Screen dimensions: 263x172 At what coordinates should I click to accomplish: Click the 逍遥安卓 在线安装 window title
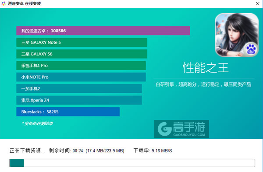(24, 4)
